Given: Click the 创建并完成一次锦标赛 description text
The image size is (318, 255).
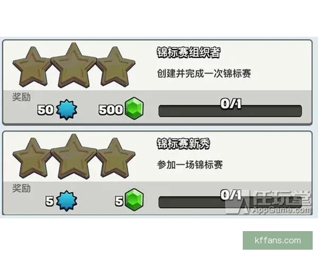Looking at the screenshot, I should pos(204,73).
